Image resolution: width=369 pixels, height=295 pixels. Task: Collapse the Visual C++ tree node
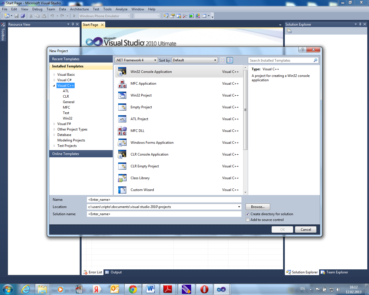pos(54,86)
